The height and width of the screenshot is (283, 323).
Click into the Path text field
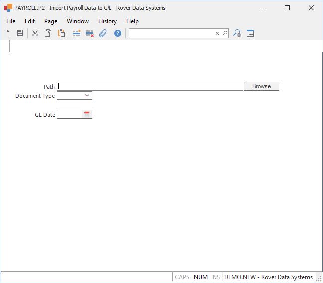(149, 86)
